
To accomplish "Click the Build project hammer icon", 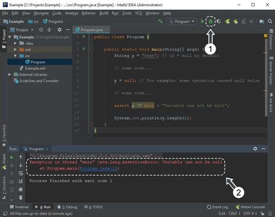I will [160, 21].
